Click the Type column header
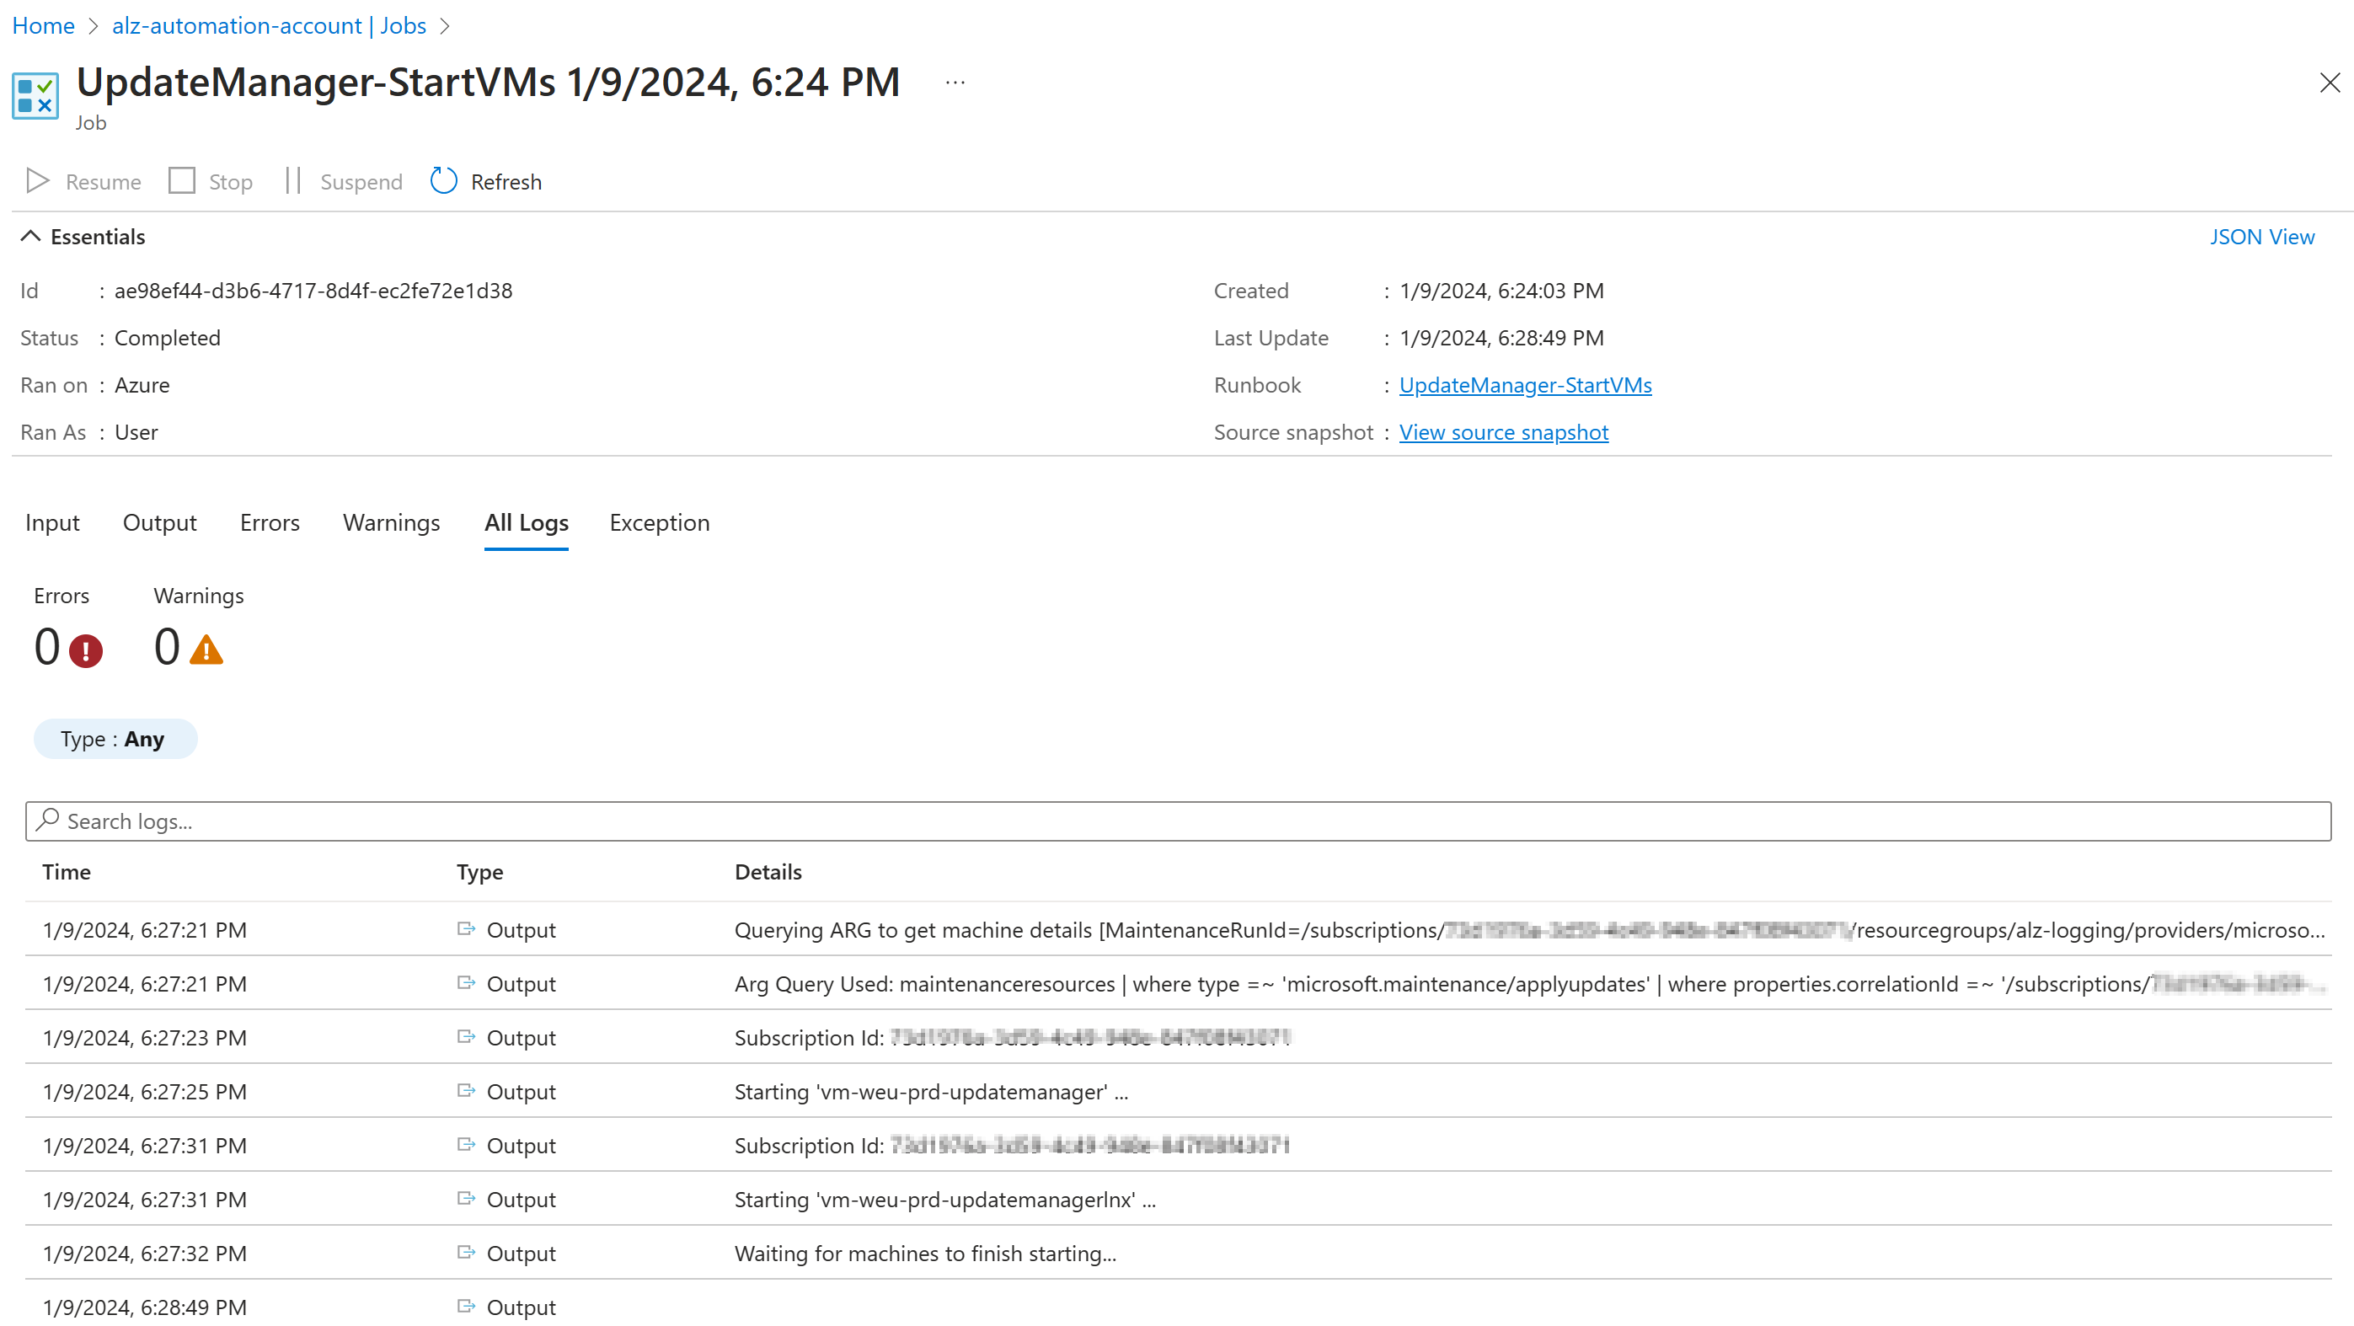Image resolution: width=2354 pixels, height=1326 pixels. pos(479,872)
